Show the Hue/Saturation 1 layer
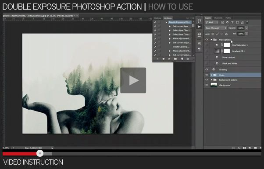 (x=207, y=45)
